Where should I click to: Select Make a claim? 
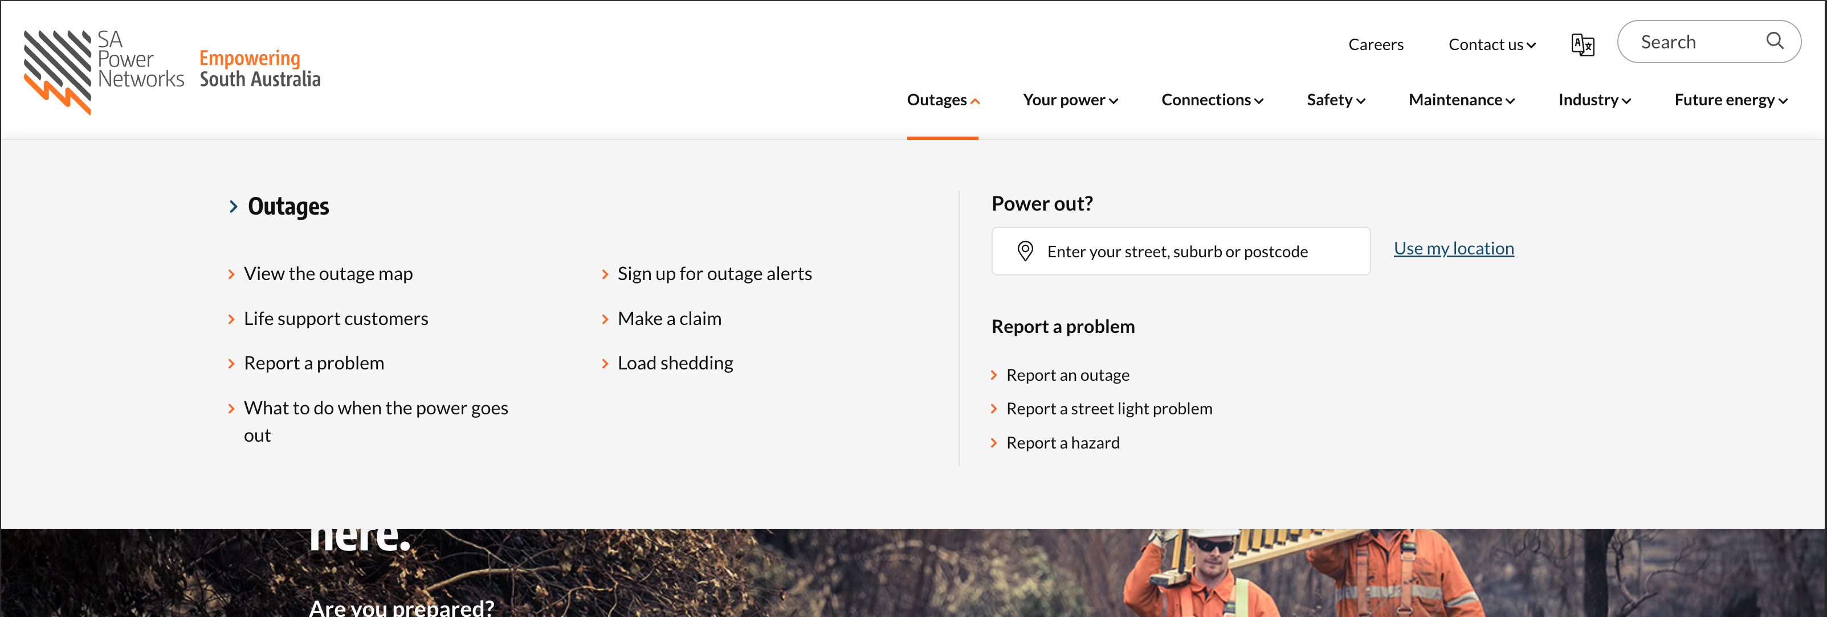click(x=669, y=318)
